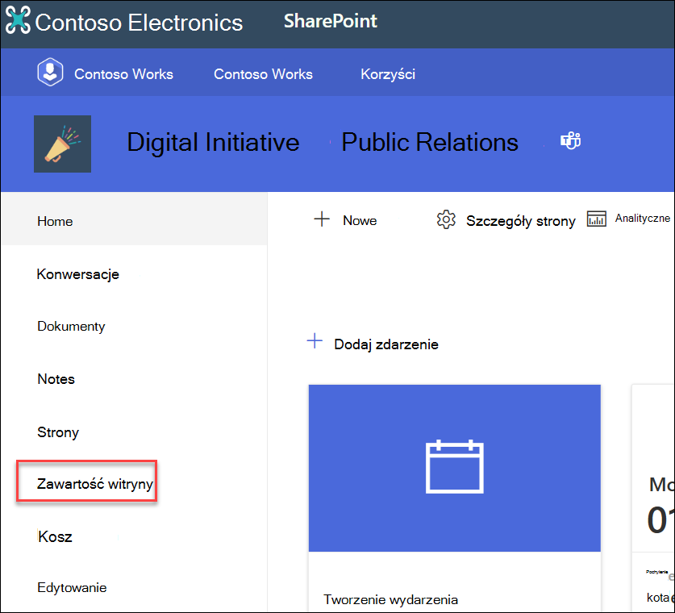Open Zawartość witryny in left navigation
675x613 pixels.
(94, 484)
